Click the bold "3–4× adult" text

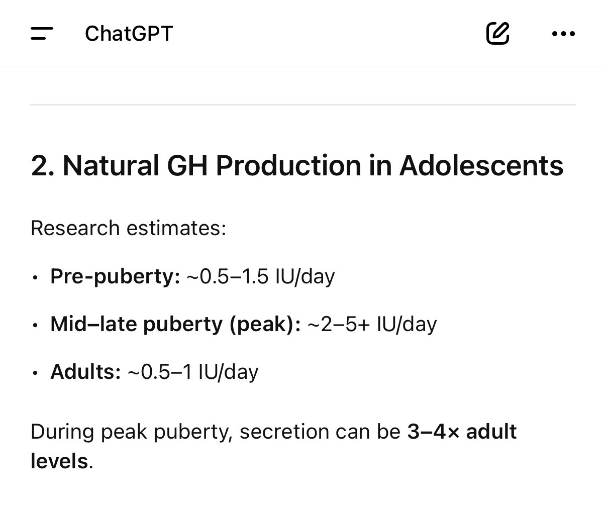(462, 432)
